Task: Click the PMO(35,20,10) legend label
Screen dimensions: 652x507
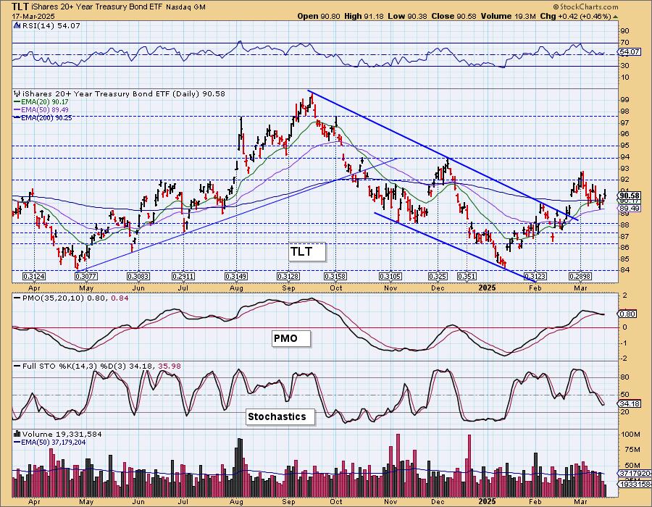Action: click(x=71, y=298)
